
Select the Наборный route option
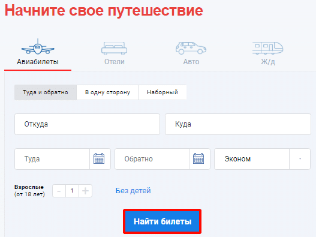(x=162, y=92)
